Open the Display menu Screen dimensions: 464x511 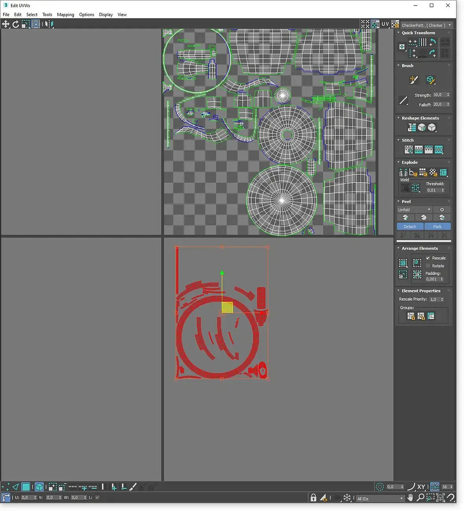point(106,15)
